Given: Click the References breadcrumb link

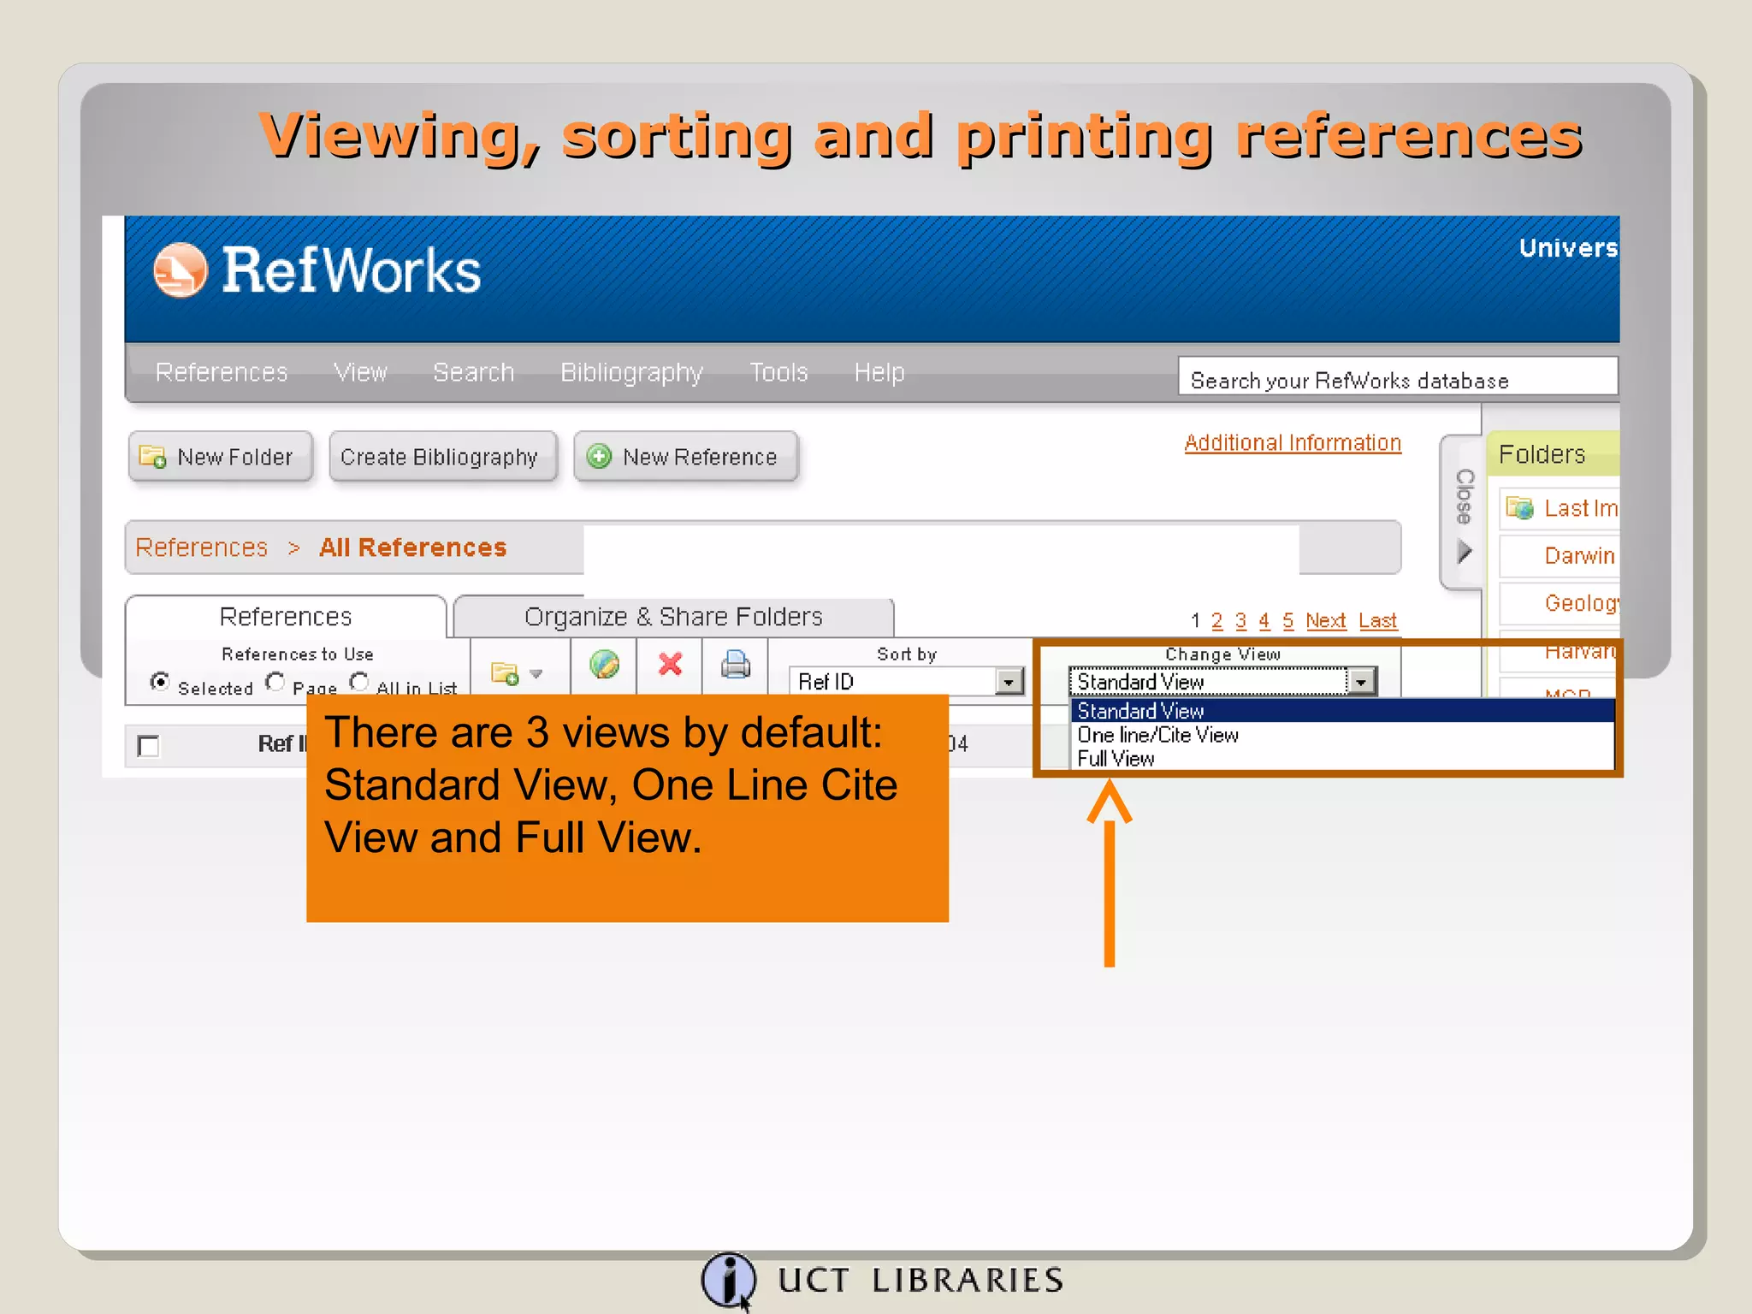Looking at the screenshot, I should [202, 547].
